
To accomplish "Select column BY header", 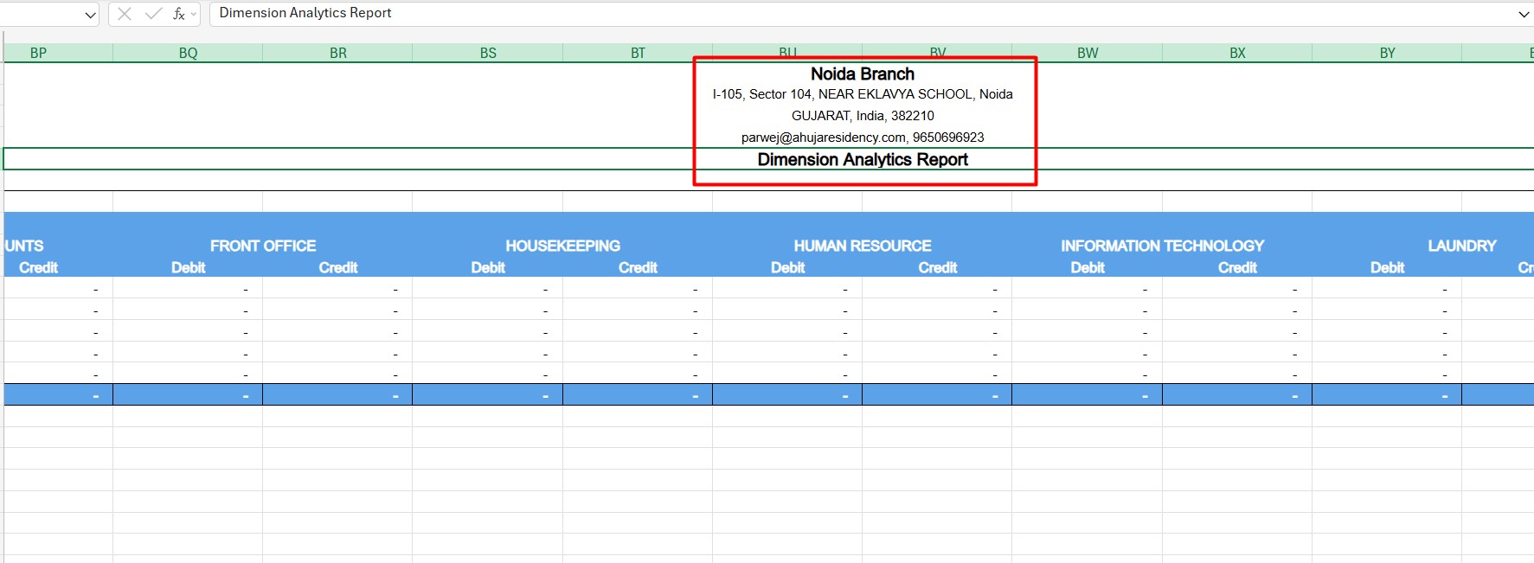I will (x=1387, y=53).
